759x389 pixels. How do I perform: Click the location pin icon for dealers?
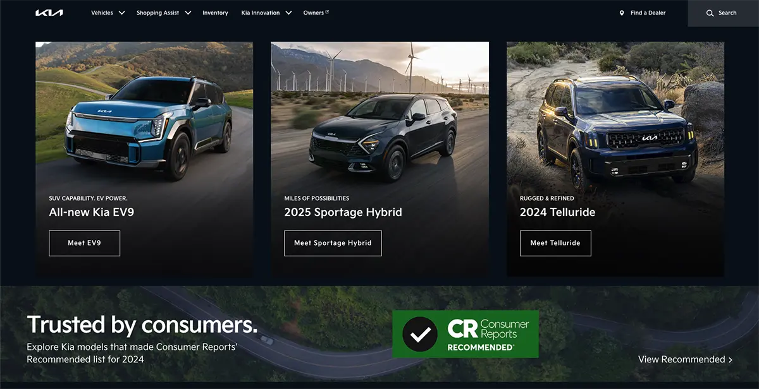point(622,13)
